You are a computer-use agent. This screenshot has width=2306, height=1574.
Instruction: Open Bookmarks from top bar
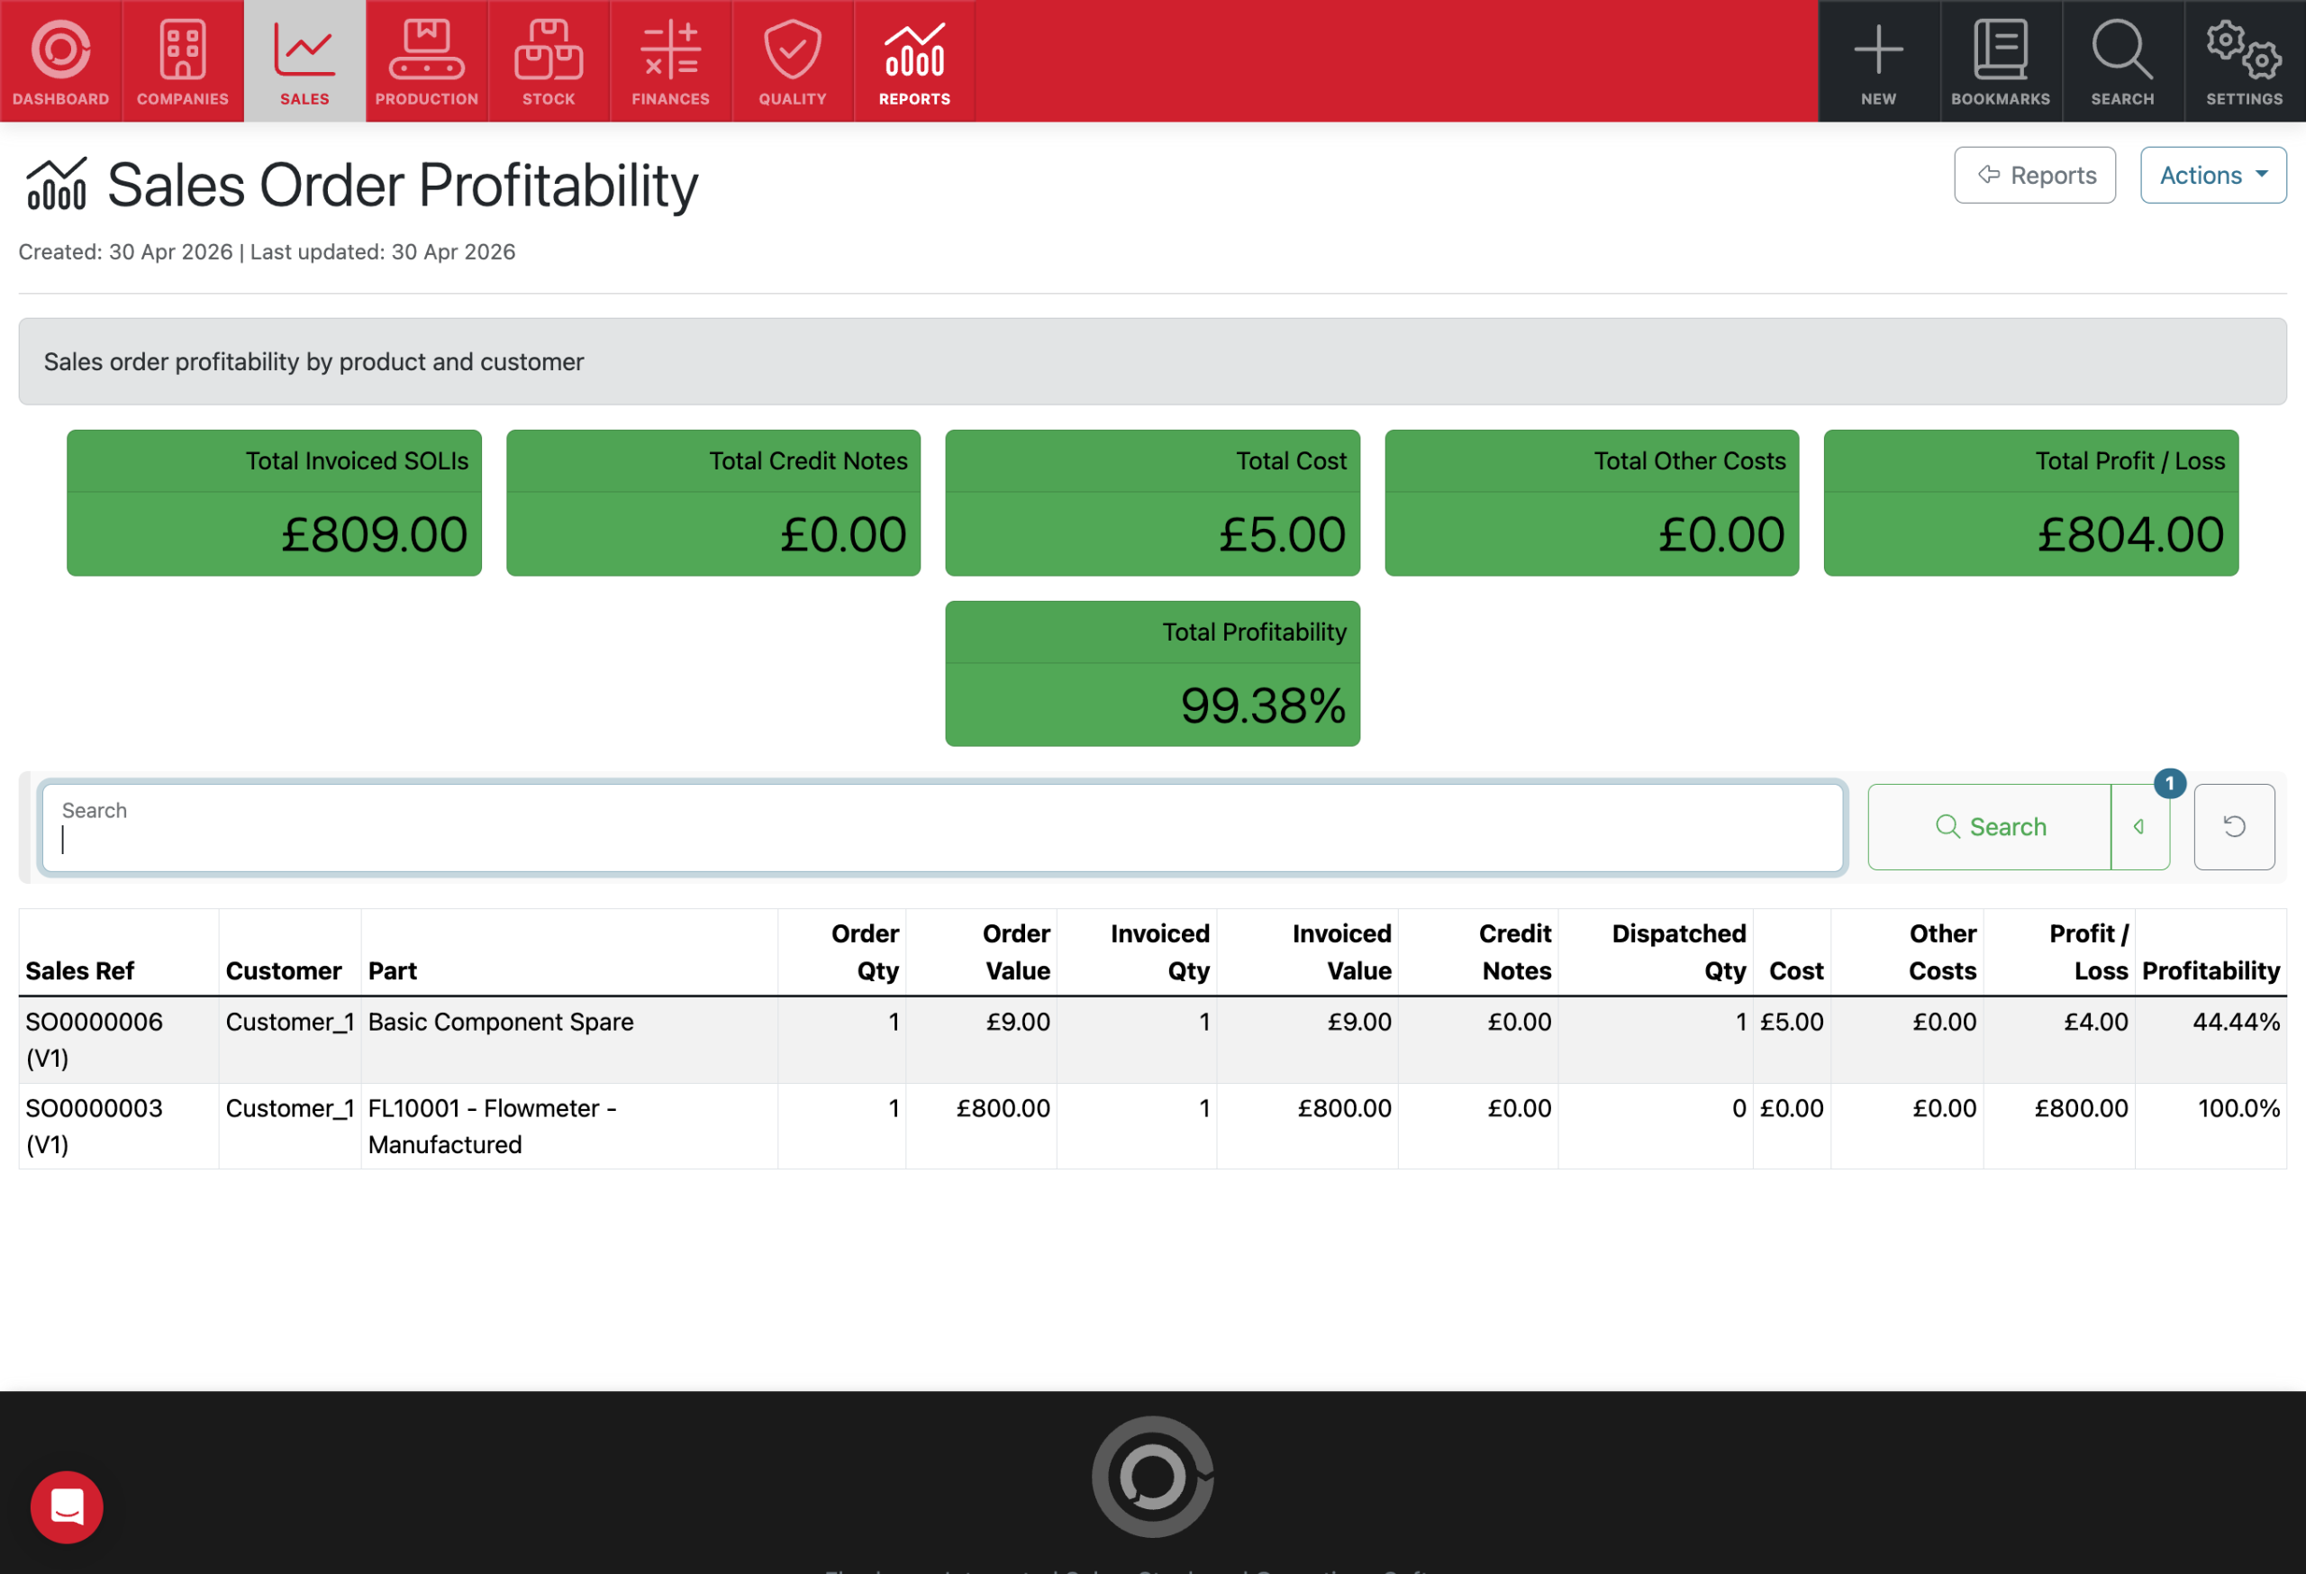tap(2001, 61)
